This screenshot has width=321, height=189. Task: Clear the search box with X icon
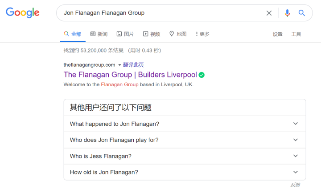tap(269, 13)
